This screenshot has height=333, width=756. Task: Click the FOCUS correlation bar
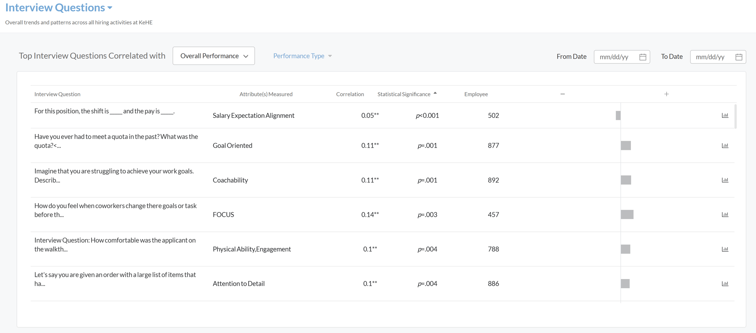coord(627,215)
